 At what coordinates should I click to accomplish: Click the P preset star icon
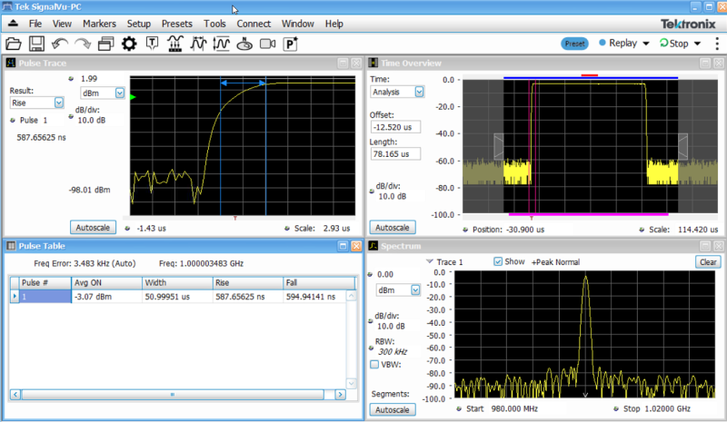click(x=292, y=44)
